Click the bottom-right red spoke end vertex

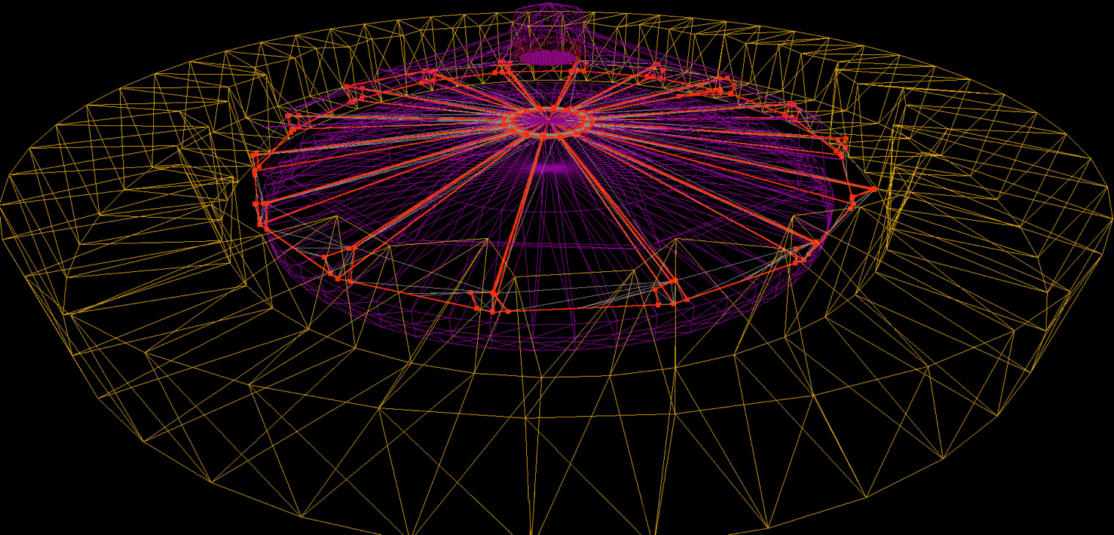tap(674, 281)
